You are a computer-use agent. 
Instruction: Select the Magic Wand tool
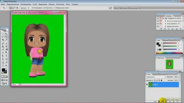[6, 37]
